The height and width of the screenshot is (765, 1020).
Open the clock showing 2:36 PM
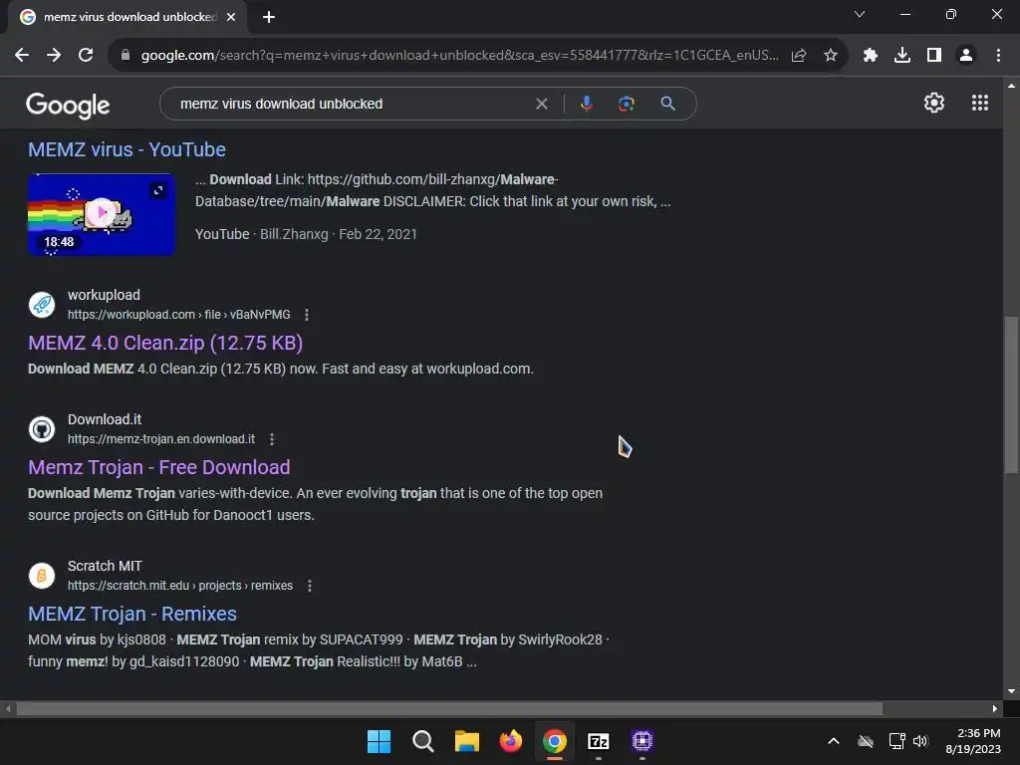point(974,741)
